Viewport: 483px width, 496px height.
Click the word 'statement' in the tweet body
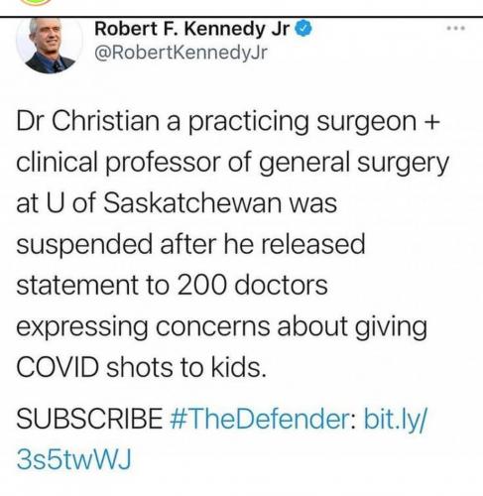pos(77,285)
